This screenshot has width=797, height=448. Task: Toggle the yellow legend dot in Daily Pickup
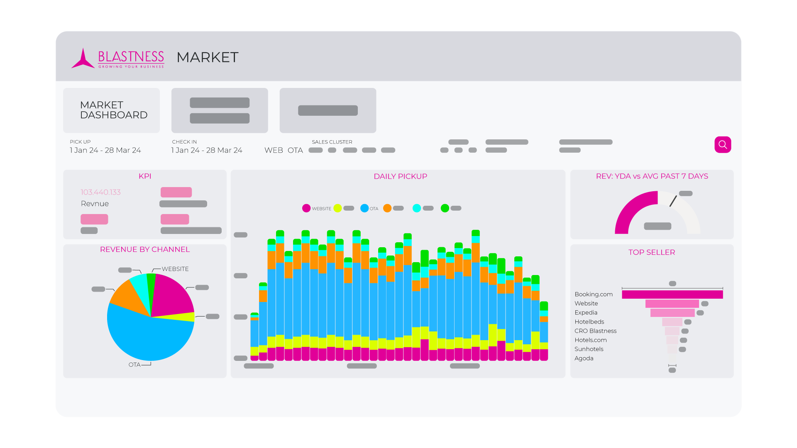click(337, 208)
